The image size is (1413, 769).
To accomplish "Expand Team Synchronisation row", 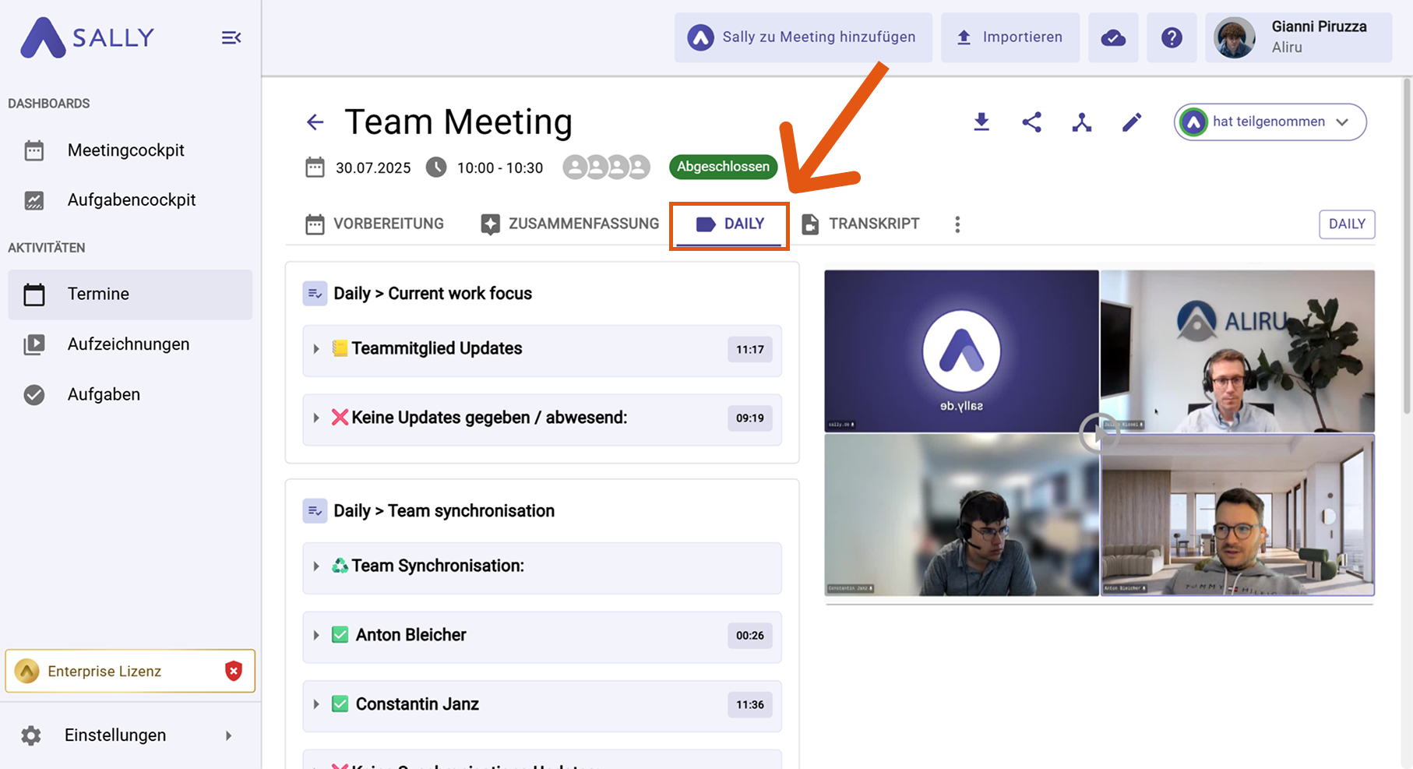I will pos(542,568).
